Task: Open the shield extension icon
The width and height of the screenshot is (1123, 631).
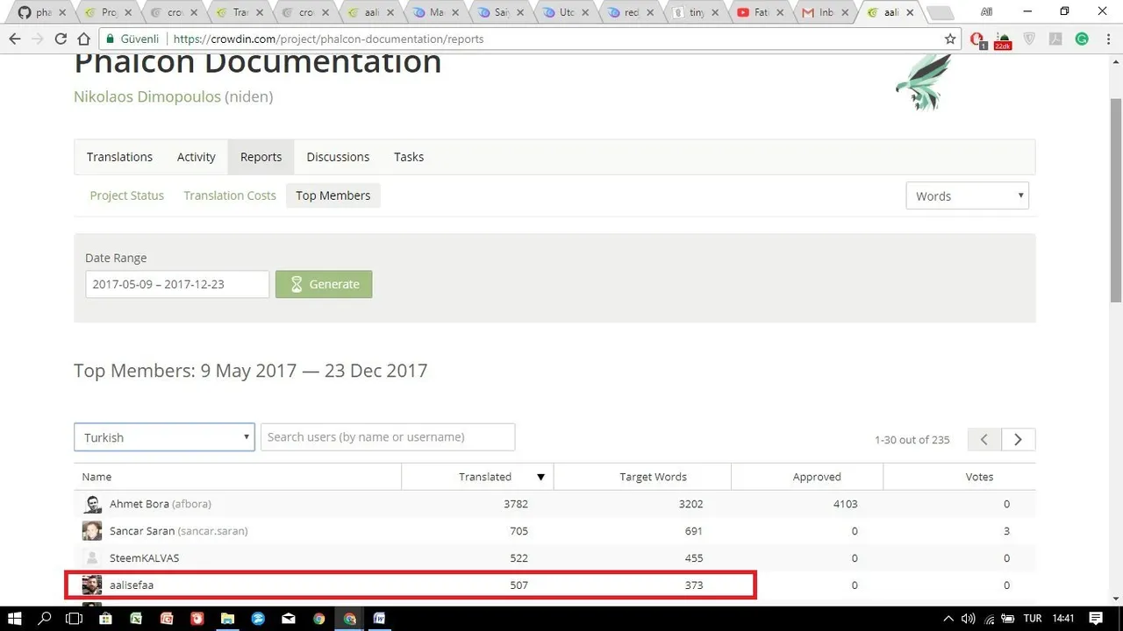Action: point(1029,39)
